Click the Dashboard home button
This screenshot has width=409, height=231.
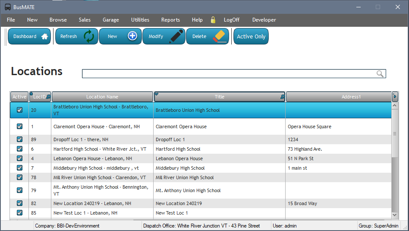coord(29,37)
